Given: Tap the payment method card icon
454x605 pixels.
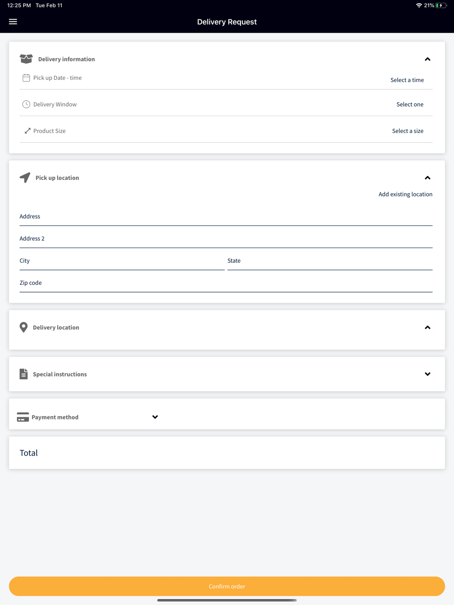Looking at the screenshot, I should [x=23, y=417].
